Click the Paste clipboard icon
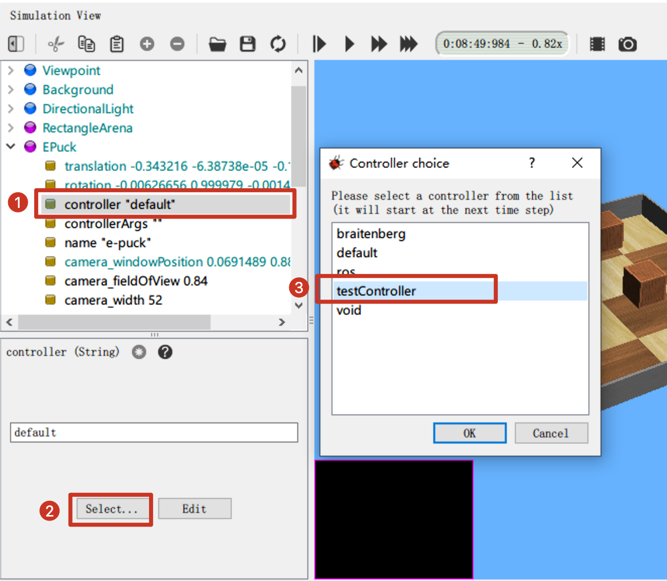The height and width of the screenshot is (581, 667). pos(117,44)
